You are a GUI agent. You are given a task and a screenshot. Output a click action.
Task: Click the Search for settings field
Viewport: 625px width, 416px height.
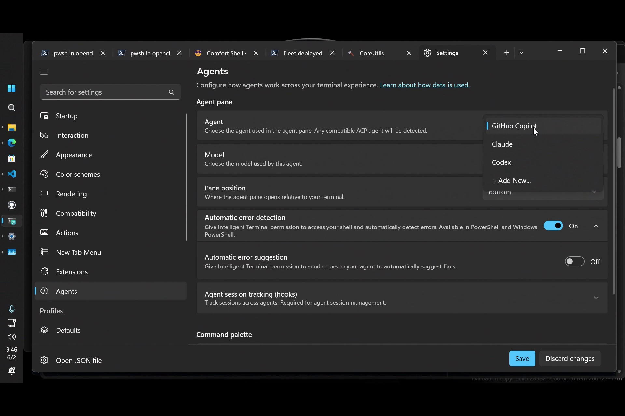click(110, 92)
